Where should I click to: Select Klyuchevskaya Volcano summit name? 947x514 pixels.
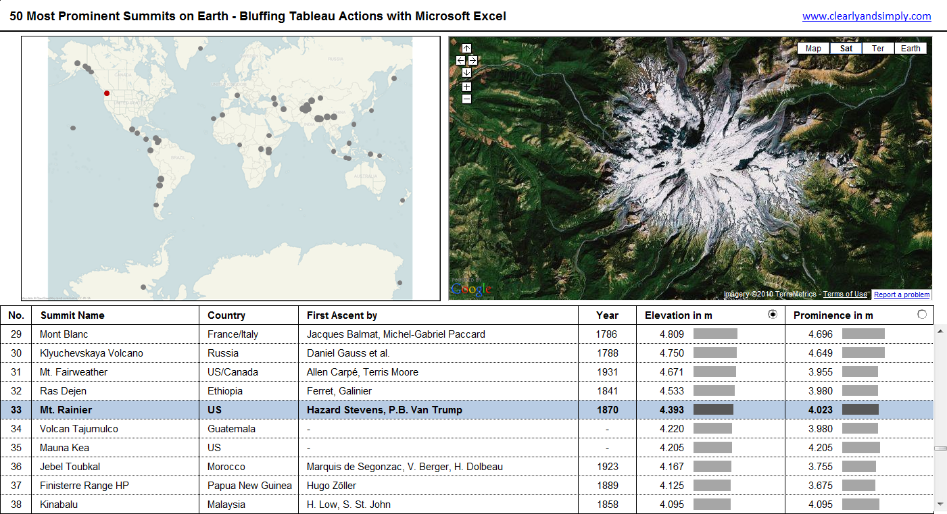tap(91, 353)
